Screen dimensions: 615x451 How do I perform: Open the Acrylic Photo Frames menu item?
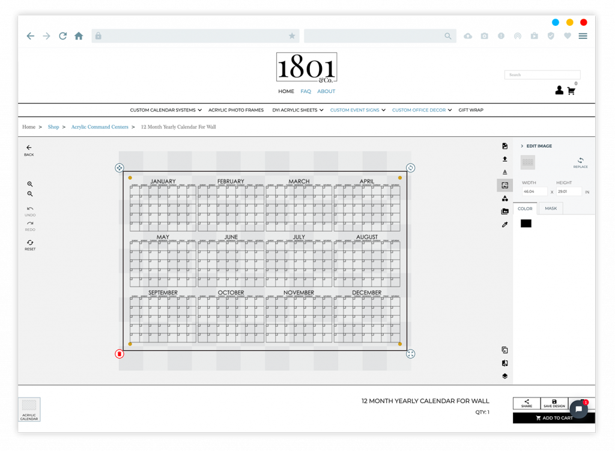pos(235,110)
